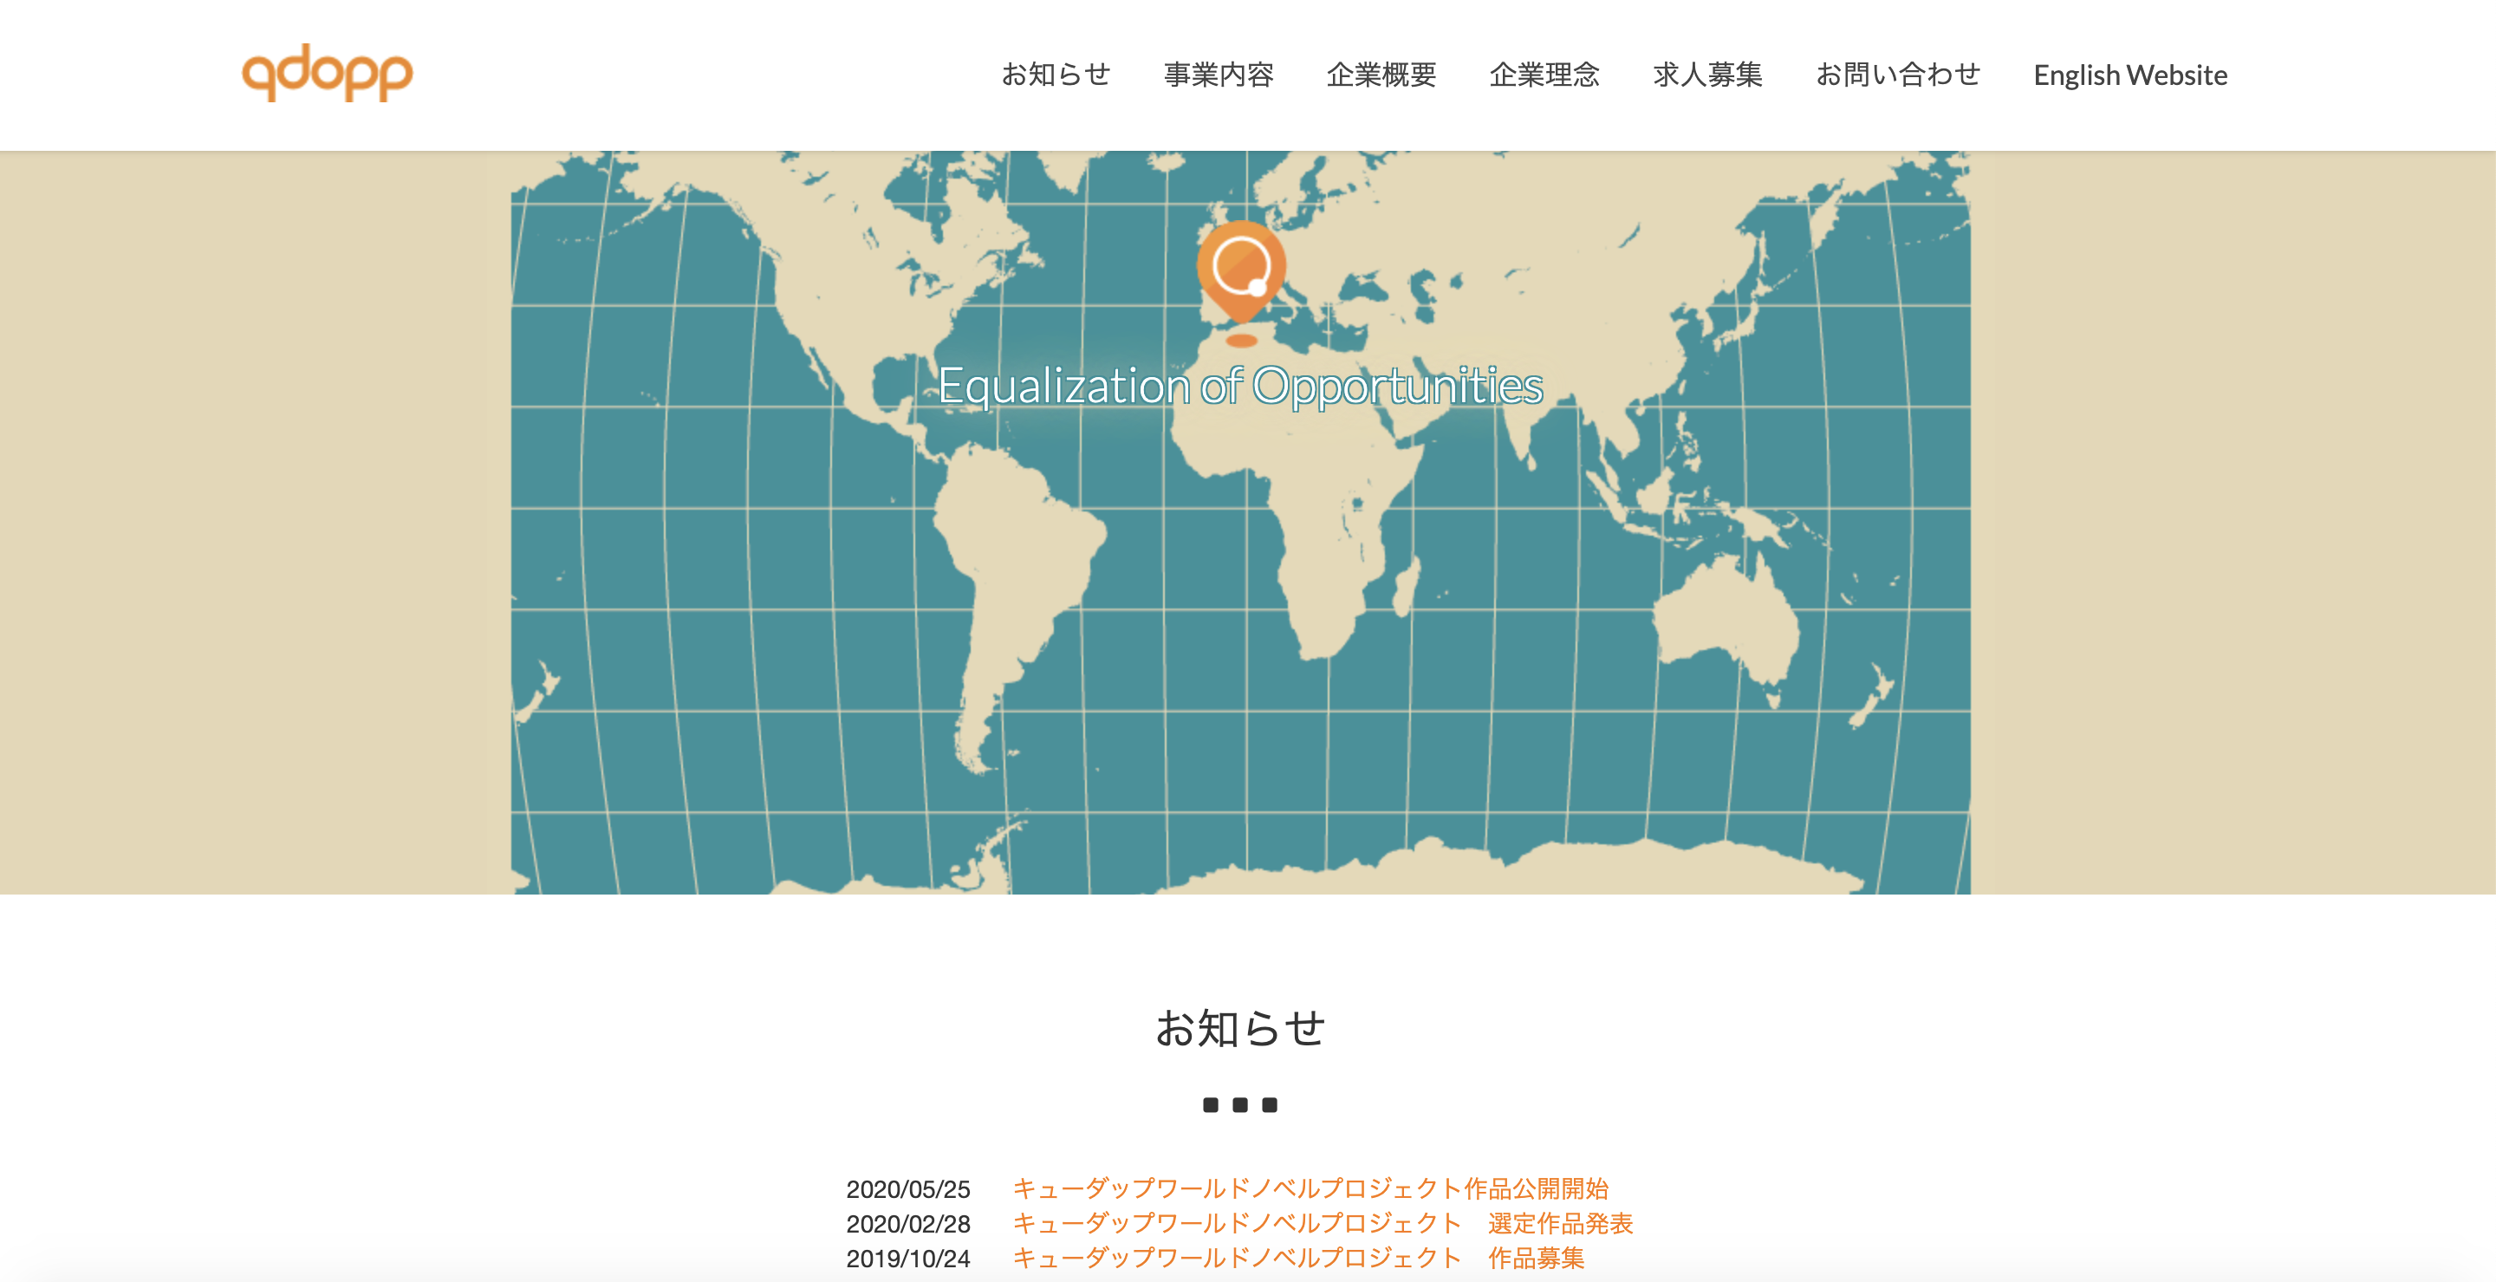Viewport: 2496px width, 1282px height.
Task: Open the 求人募集 recruitment menu item
Action: [x=1707, y=75]
